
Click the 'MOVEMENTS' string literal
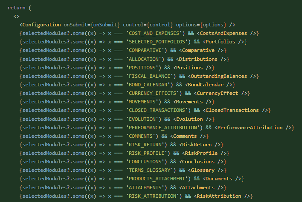coord(142,102)
